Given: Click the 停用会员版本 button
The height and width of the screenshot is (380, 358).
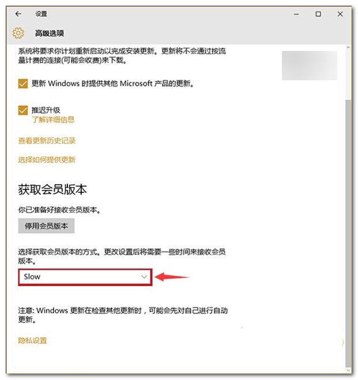Looking at the screenshot, I should tap(46, 226).
